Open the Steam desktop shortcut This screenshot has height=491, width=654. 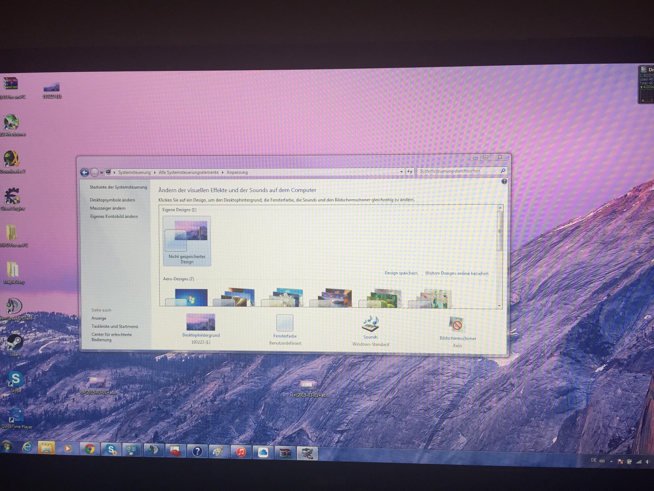tap(15, 343)
